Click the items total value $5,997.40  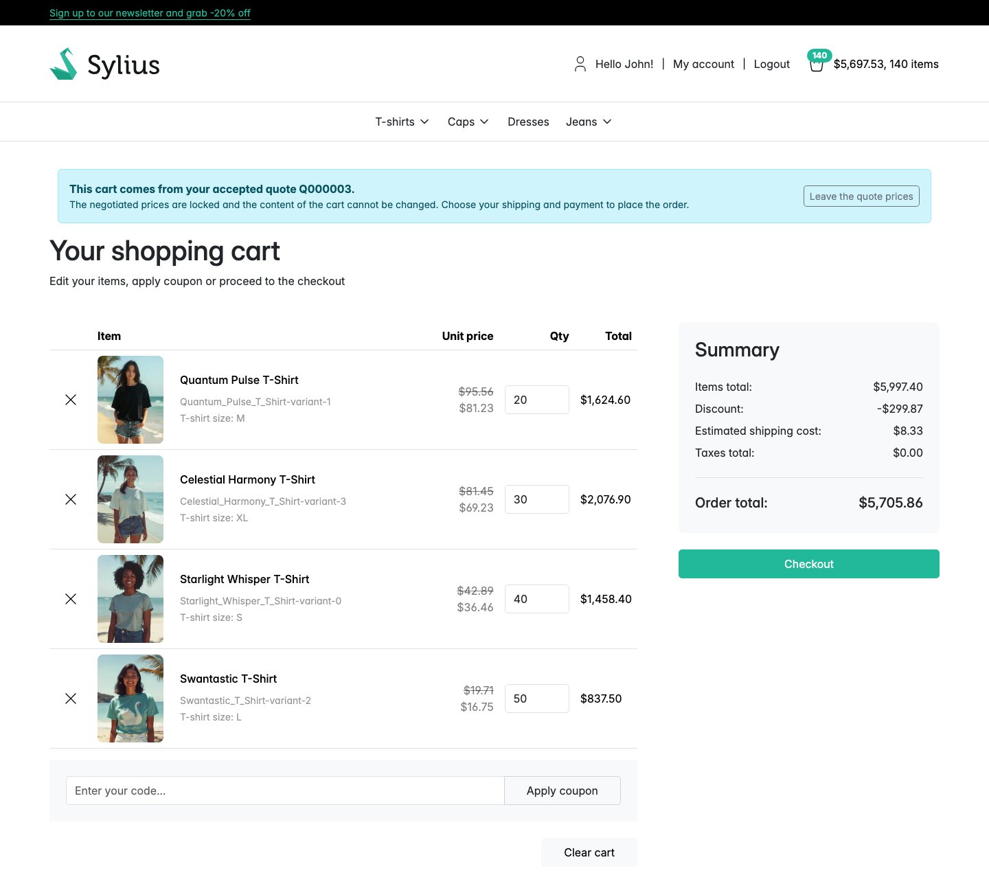898,387
